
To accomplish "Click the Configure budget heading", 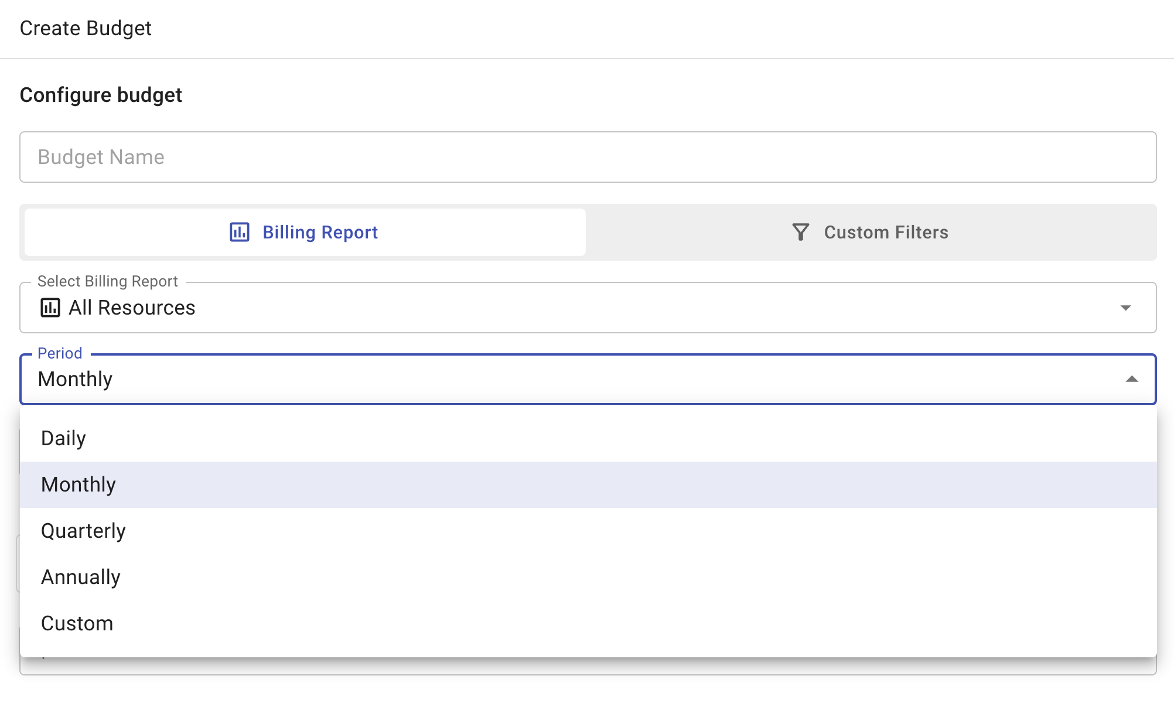I will [101, 95].
